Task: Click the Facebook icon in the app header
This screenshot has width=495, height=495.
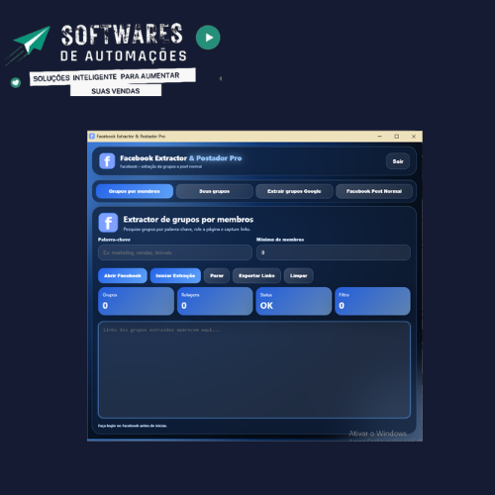Action: [107, 161]
